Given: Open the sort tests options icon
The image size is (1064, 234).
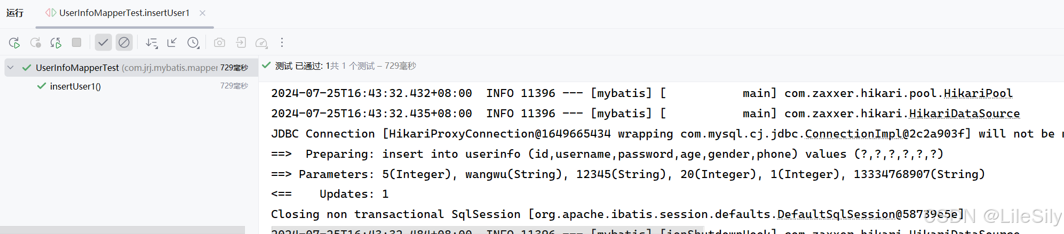Looking at the screenshot, I should coord(152,43).
